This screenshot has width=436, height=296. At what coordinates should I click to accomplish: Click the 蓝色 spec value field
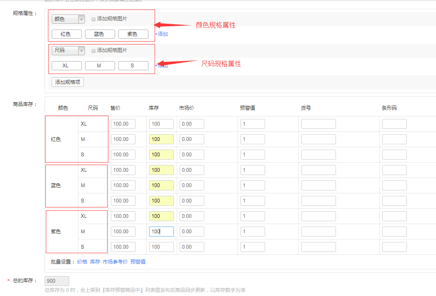pos(100,34)
